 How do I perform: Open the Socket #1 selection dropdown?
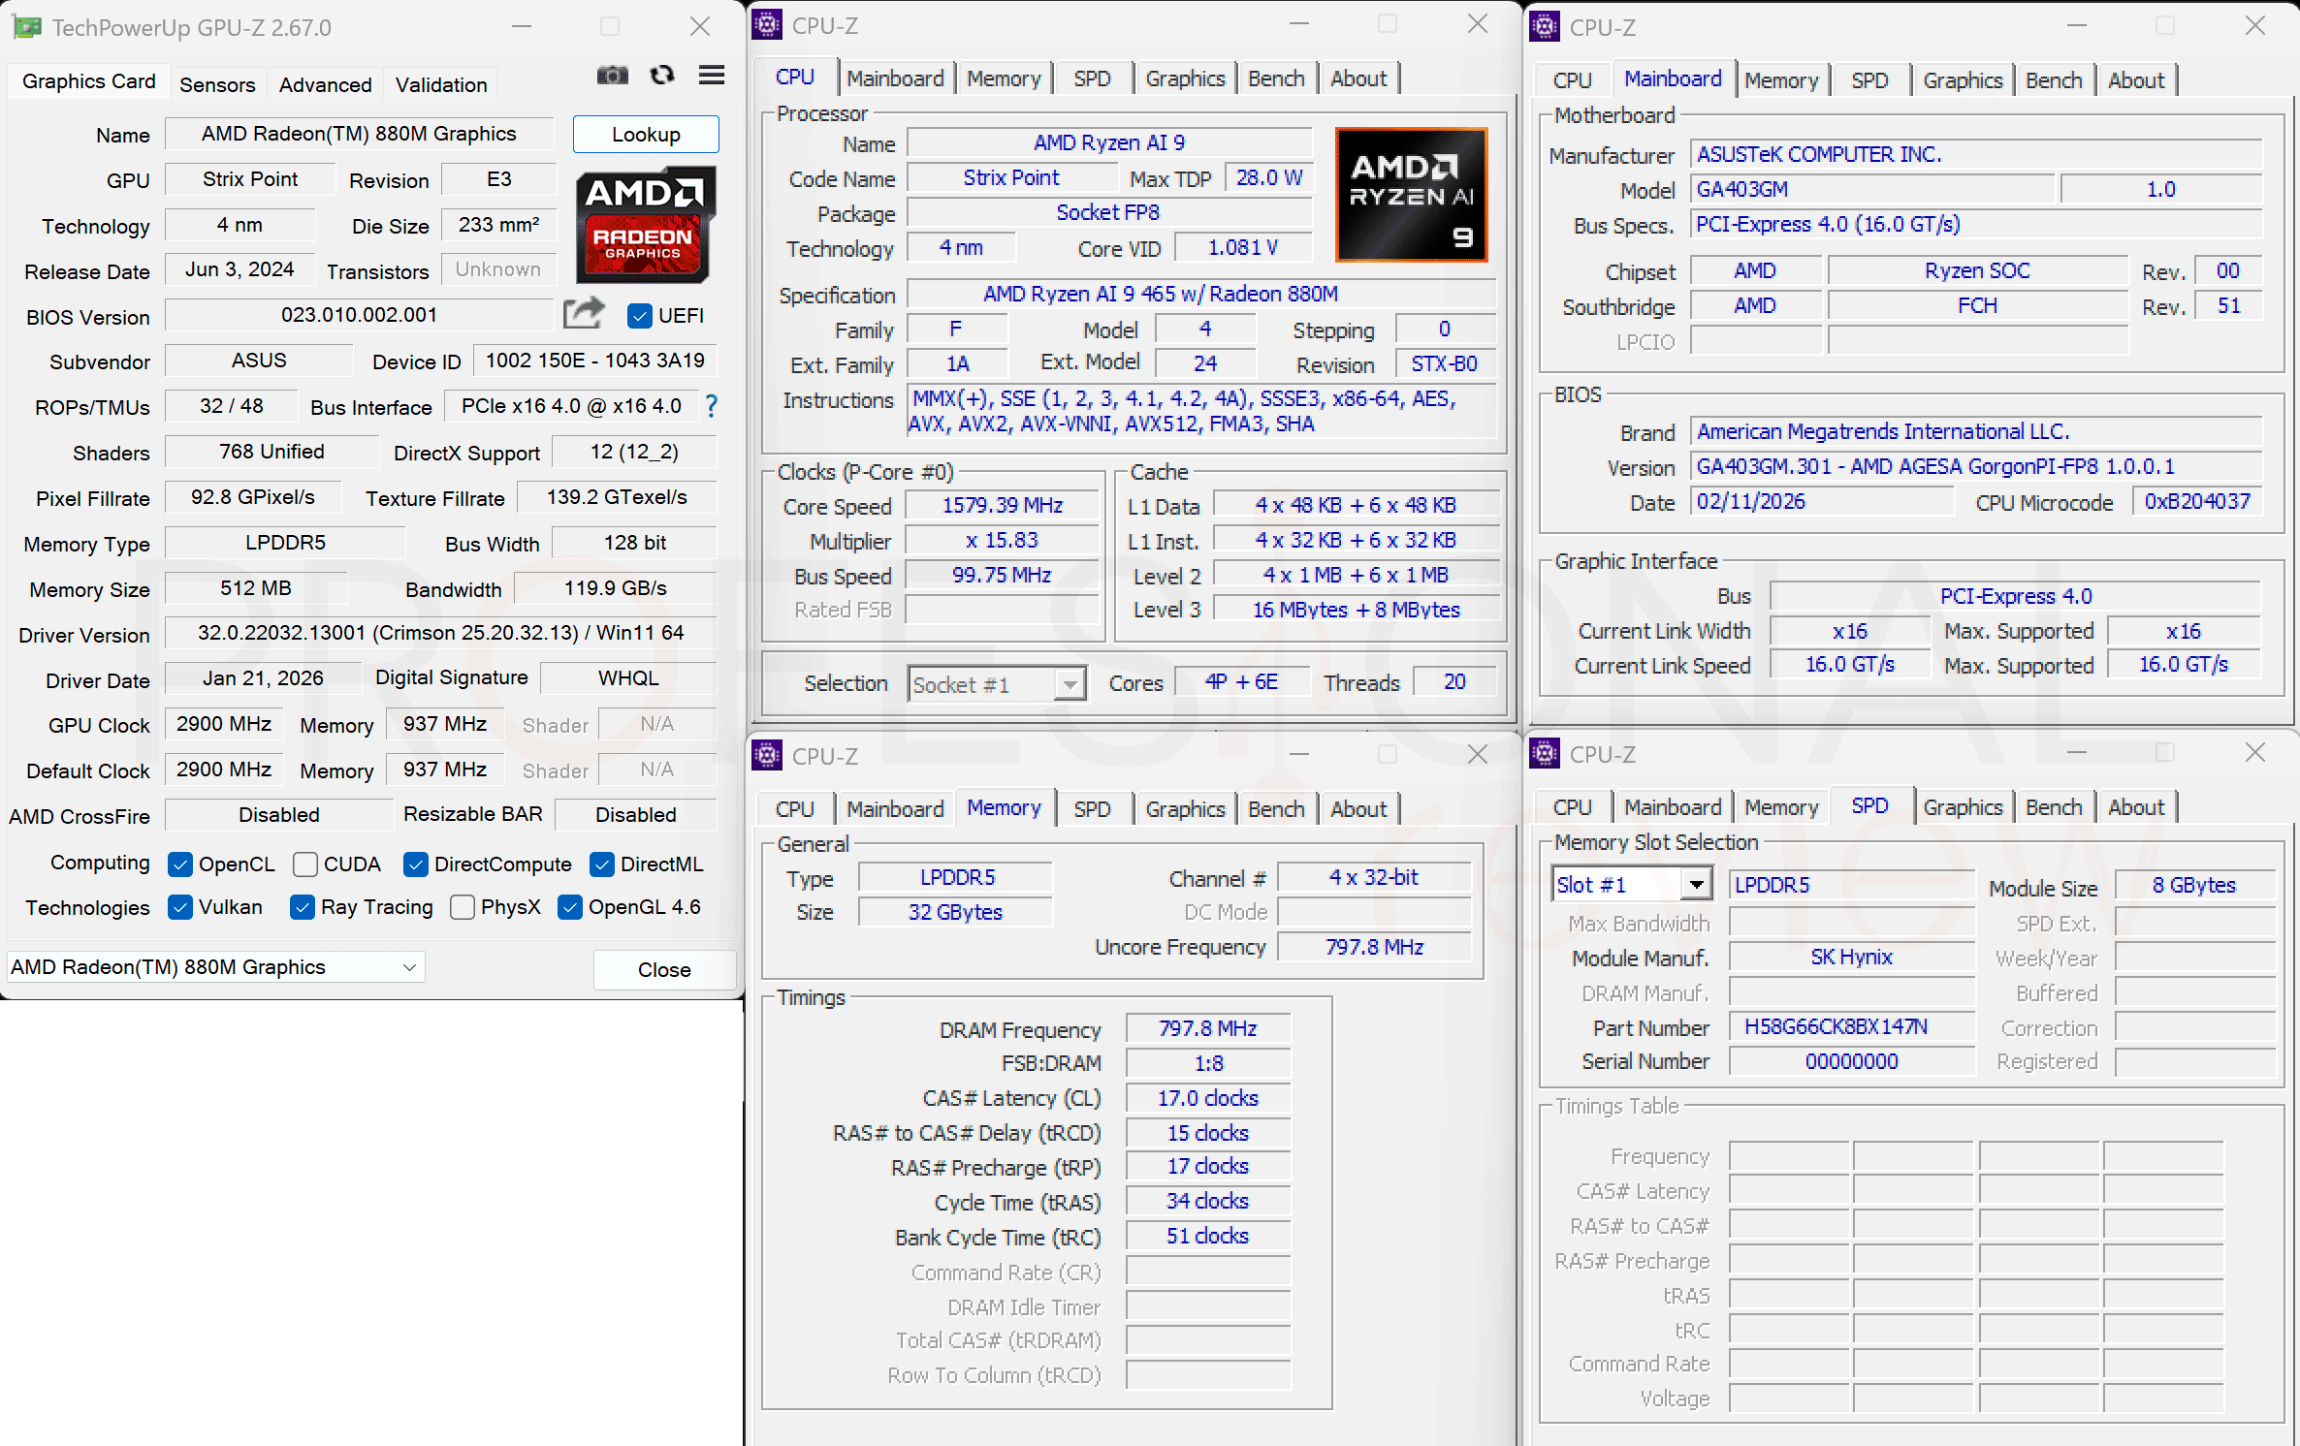(997, 684)
